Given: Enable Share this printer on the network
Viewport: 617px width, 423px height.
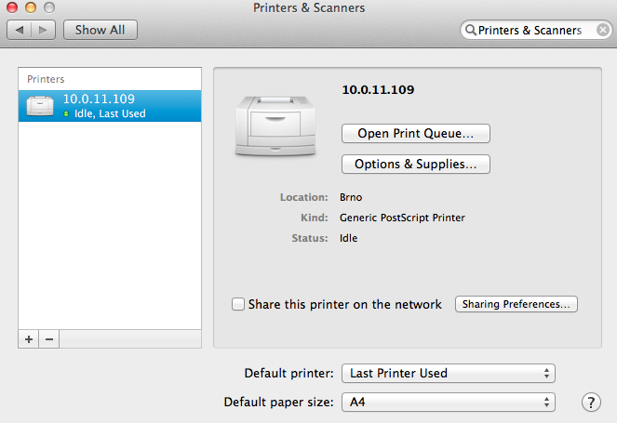Looking at the screenshot, I should point(239,304).
